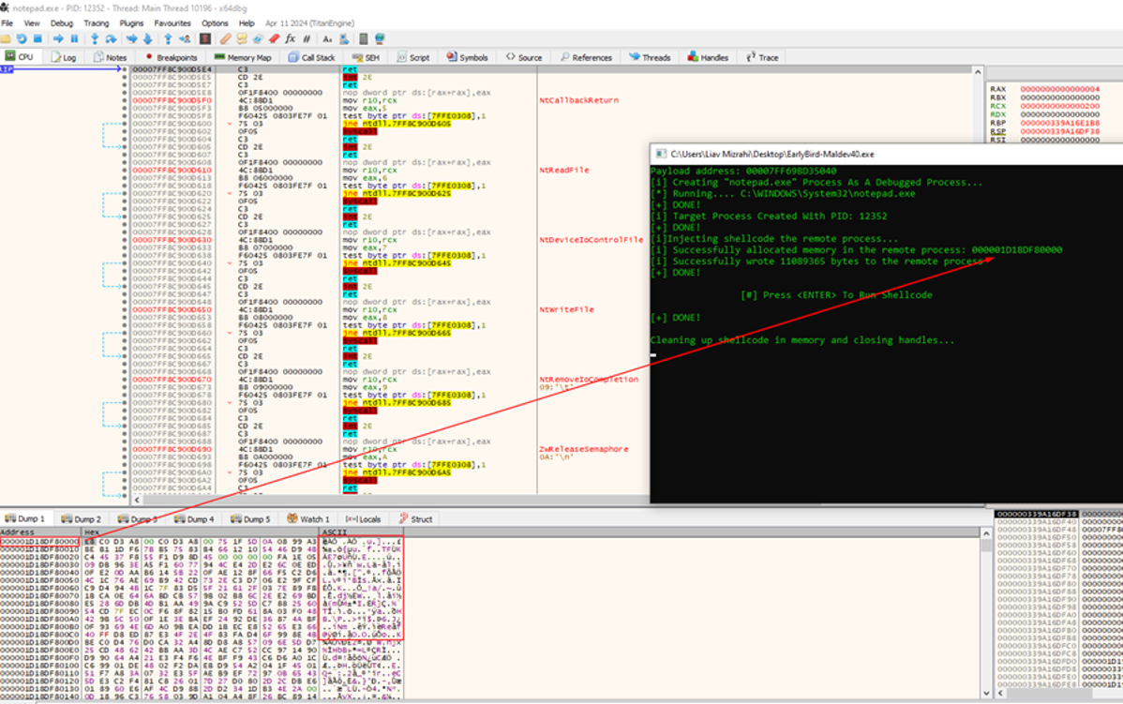
Task: Open the patches window (band-aid icon)
Action: [x=225, y=38]
